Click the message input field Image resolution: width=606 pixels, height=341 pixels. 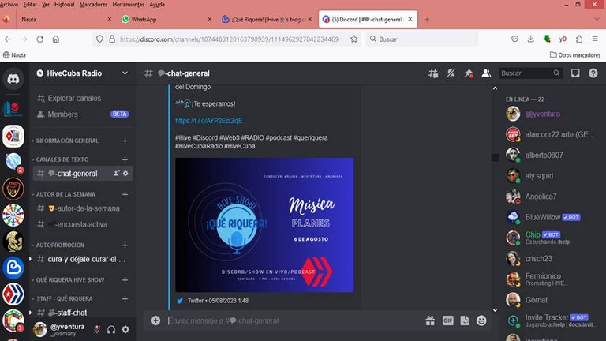294,320
